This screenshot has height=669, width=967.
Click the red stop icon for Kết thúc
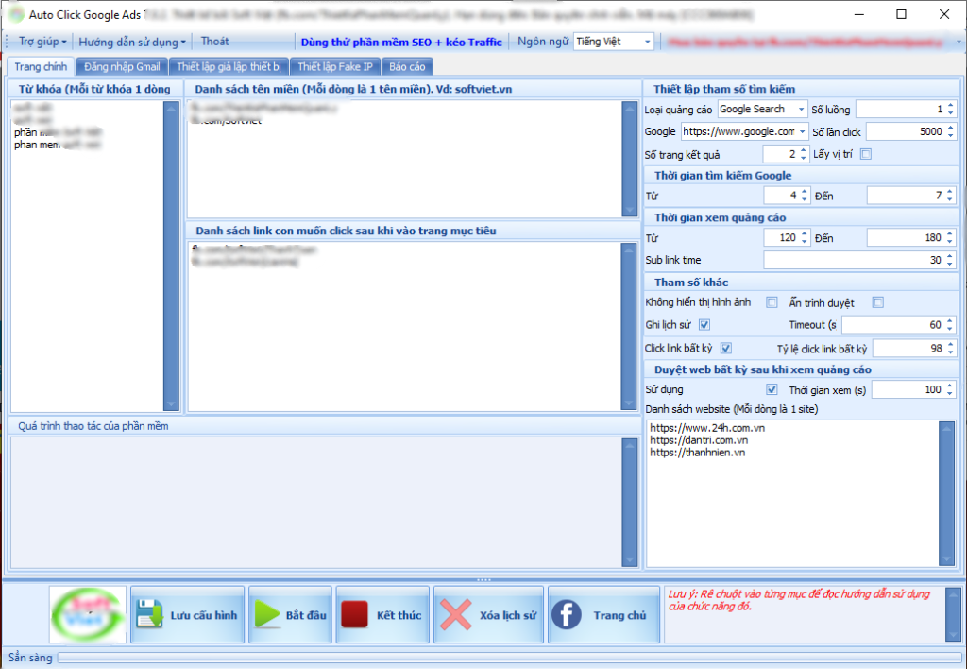[355, 615]
